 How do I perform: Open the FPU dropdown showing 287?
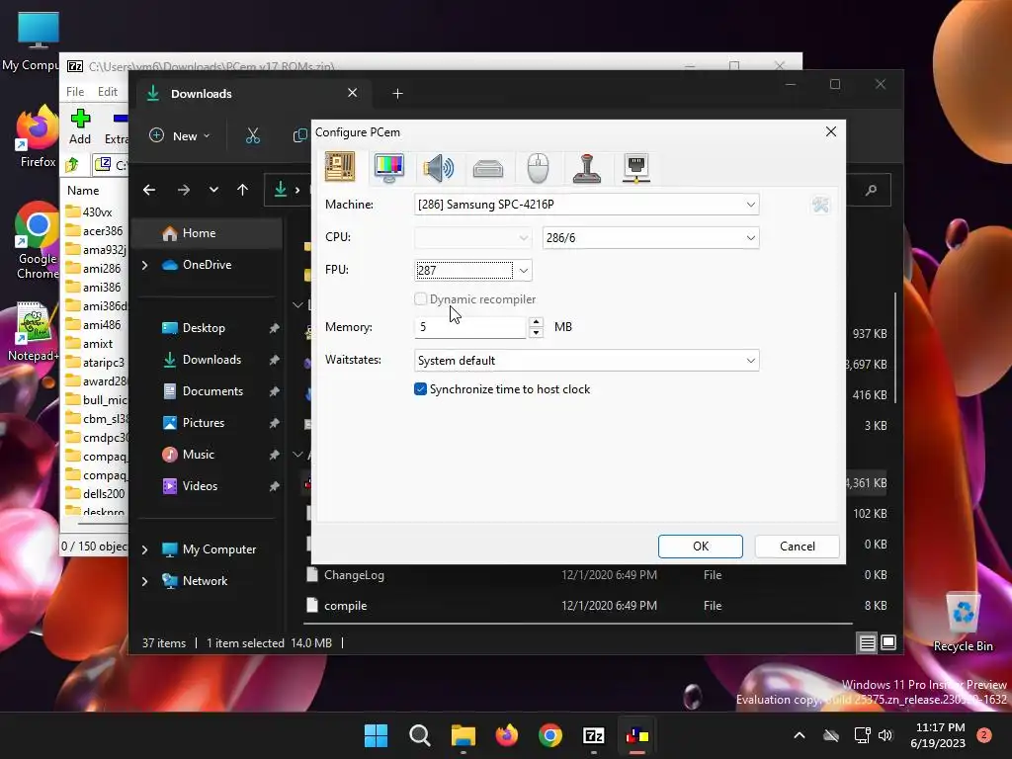point(472,271)
